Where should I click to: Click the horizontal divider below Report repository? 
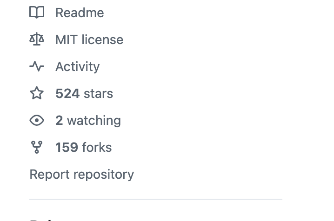click(x=155, y=199)
